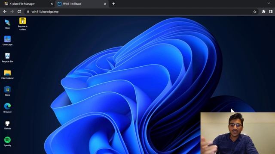275x154 pixels.
Task: Launch the Browser (Edge) desktop icon
Action: [7, 108]
